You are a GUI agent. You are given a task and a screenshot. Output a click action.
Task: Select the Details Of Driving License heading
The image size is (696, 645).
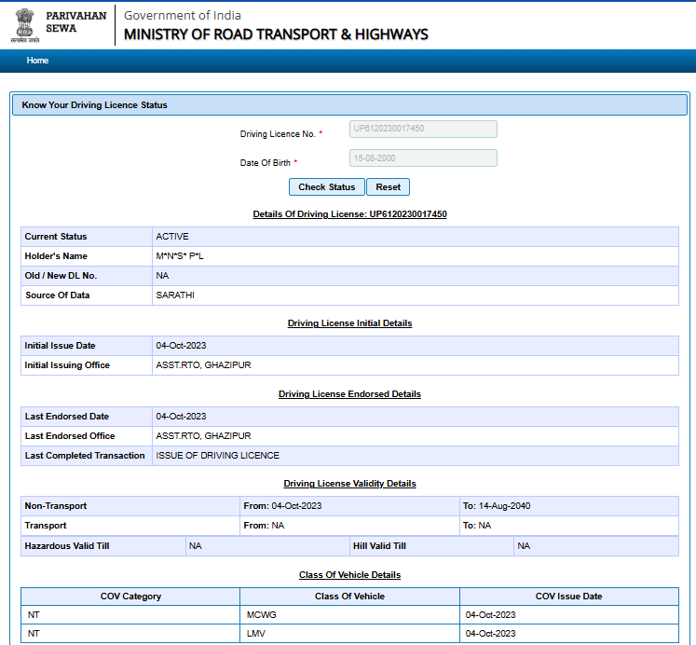349,214
